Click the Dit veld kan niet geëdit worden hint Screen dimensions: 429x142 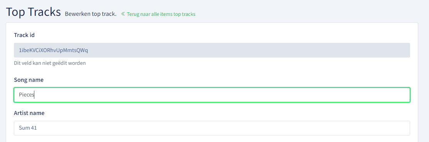pyautogui.click(x=50, y=63)
